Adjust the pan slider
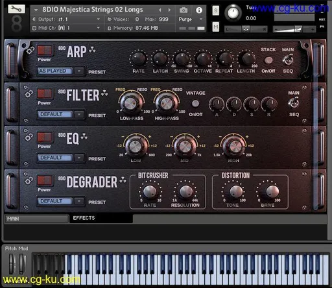This screenshot has height=288, width=332. point(246,29)
